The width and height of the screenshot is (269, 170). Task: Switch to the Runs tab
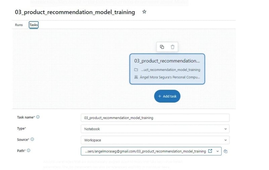coord(19,25)
